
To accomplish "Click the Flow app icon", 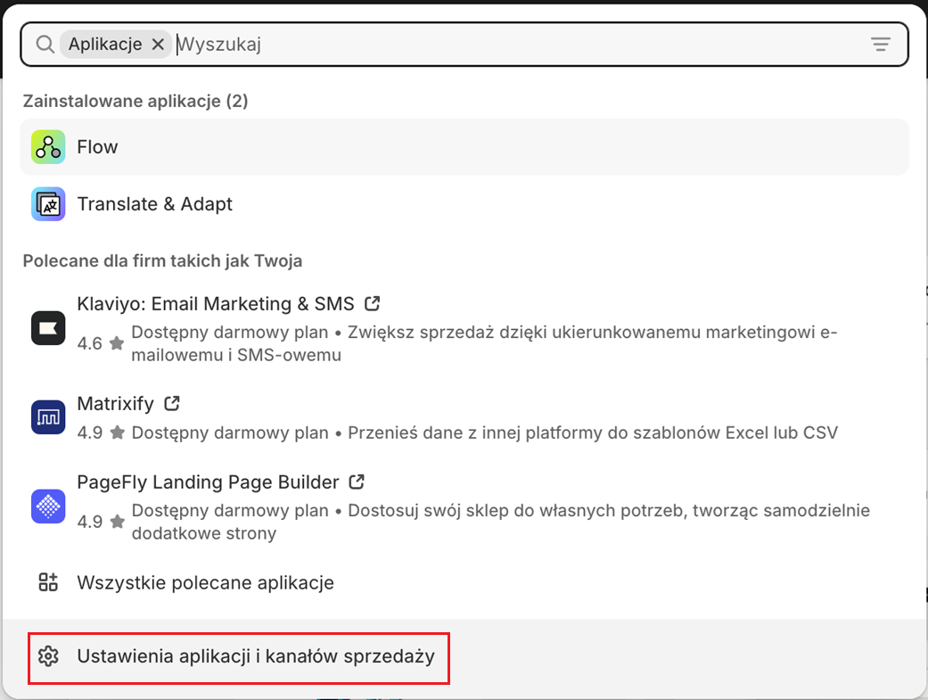I will 48,147.
